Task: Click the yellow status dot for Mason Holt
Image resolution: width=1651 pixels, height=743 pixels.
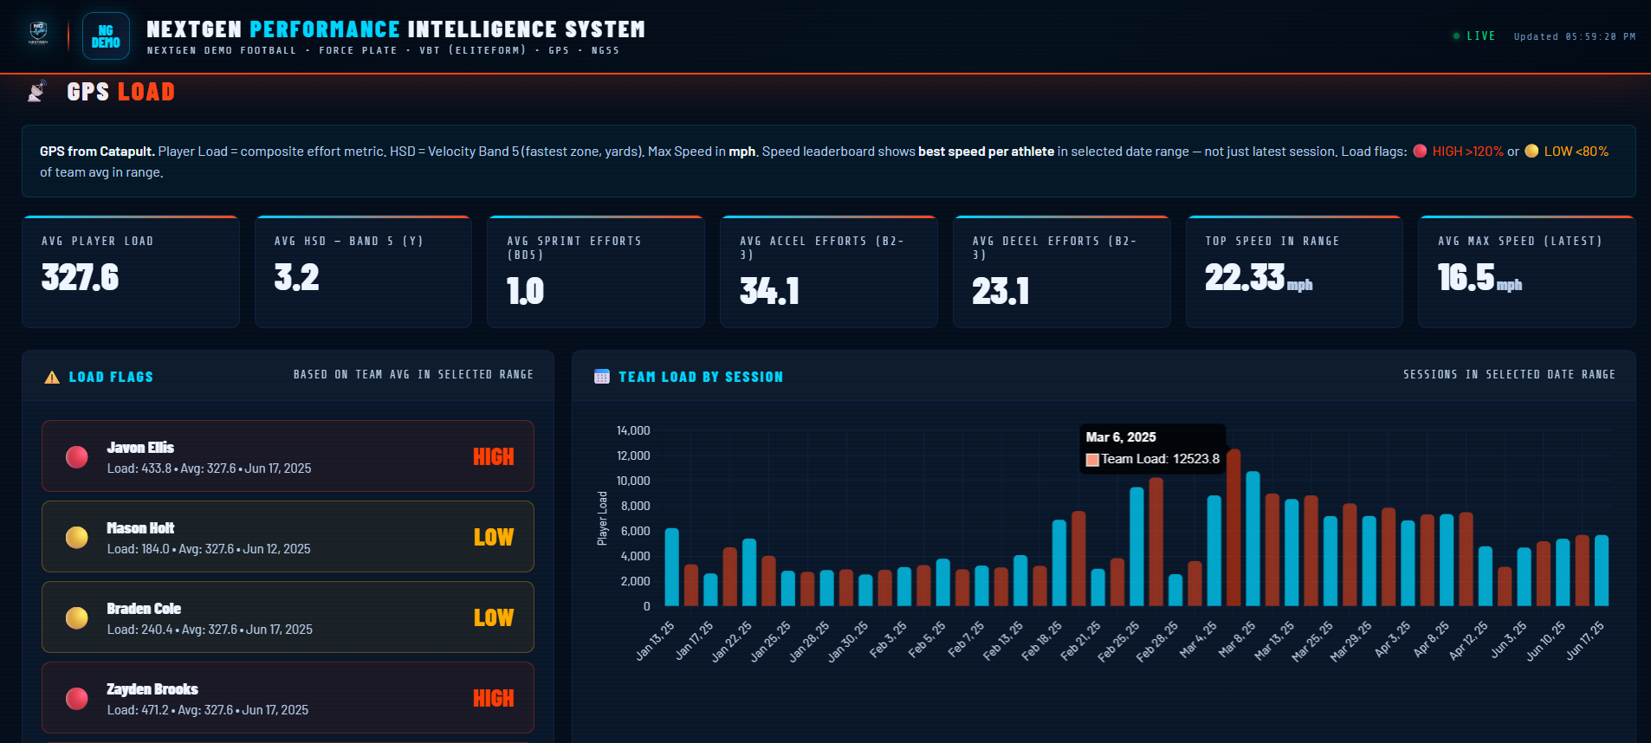Action: click(77, 538)
